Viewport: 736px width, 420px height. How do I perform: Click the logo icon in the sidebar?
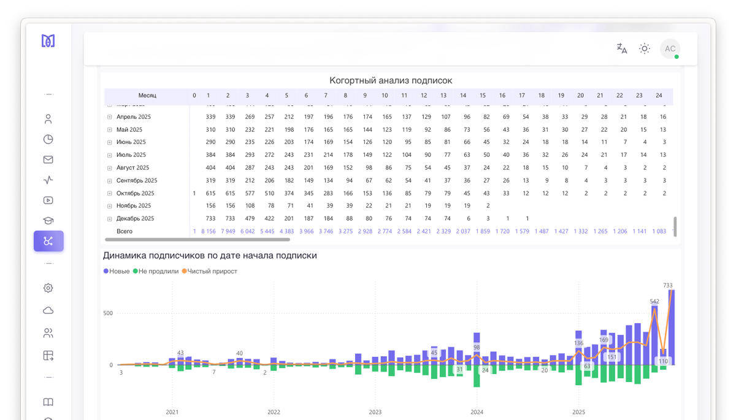[48, 41]
